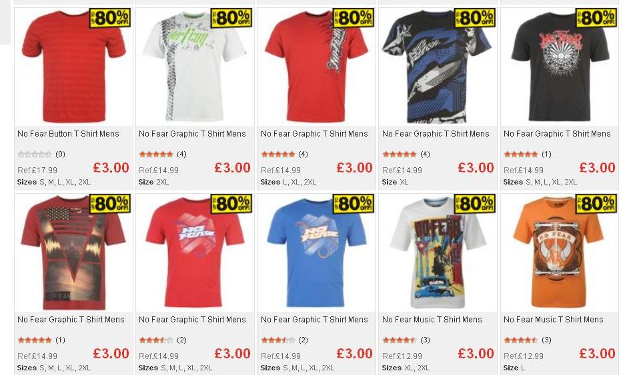Viewport: 633px width, 375px height.
Task: Click the white tyre-track graphic T shirt image
Action: (x=195, y=67)
